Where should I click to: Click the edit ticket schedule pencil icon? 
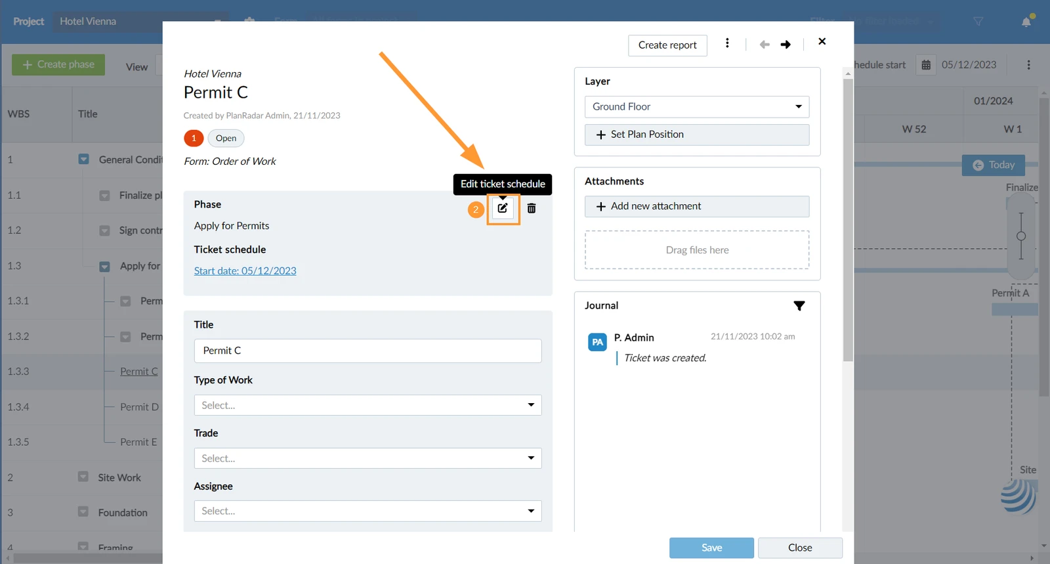coord(503,208)
